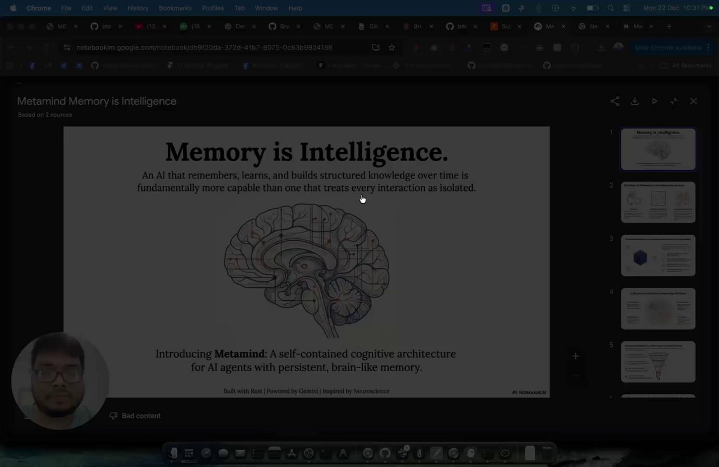The image size is (719, 467).
Task: Bookmark this page with the star icon
Action: (392, 48)
